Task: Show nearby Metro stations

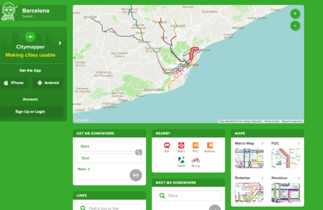Action: 181,147
